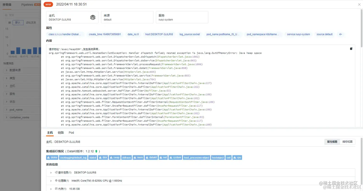Close the log detail drawer
The height and width of the screenshot is (191, 363).
coord(359,4)
